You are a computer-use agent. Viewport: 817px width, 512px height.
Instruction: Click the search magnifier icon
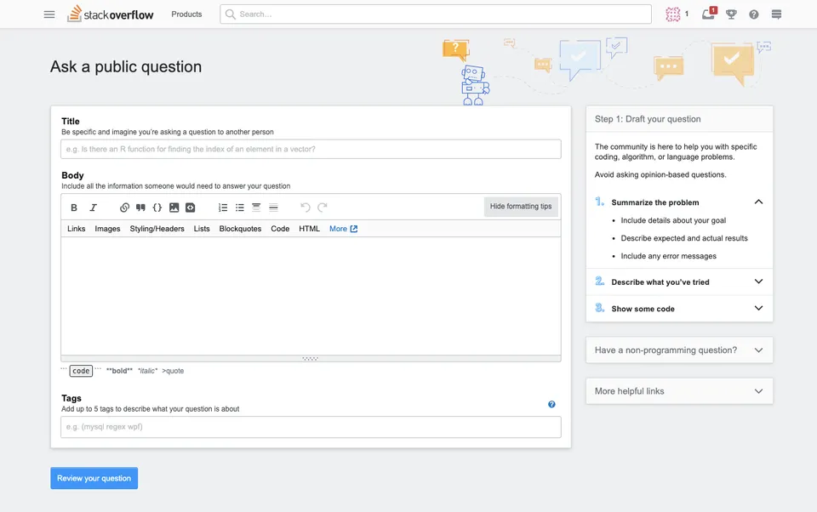(x=230, y=14)
